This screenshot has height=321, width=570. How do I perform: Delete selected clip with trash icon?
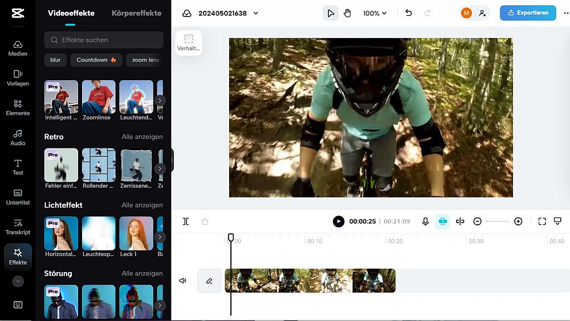coord(205,221)
